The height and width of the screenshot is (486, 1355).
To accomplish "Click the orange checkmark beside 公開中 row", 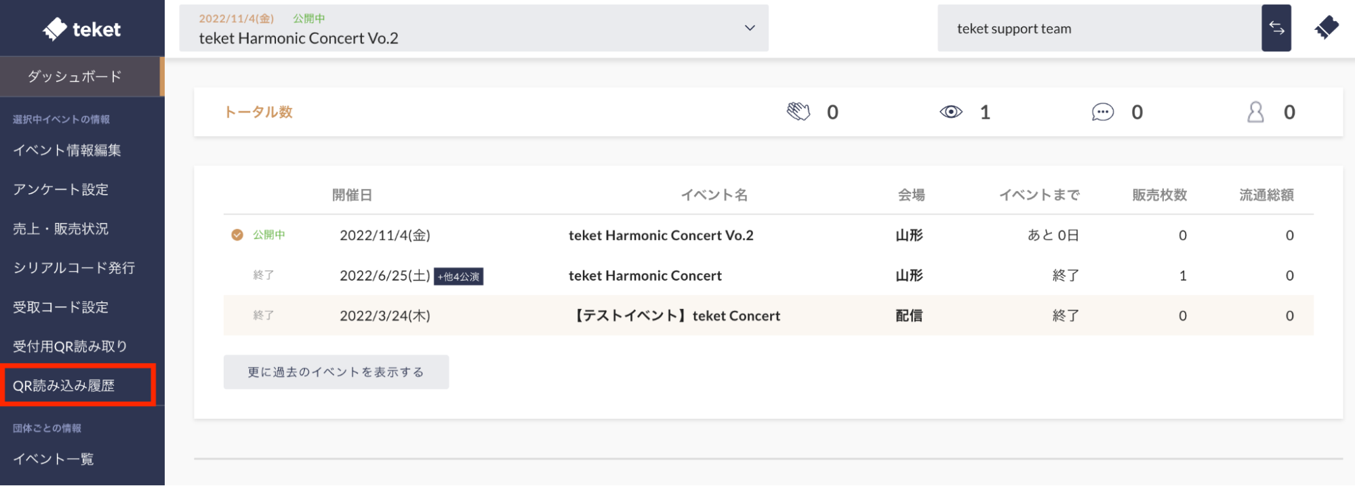I will click(x=237, y=235).
